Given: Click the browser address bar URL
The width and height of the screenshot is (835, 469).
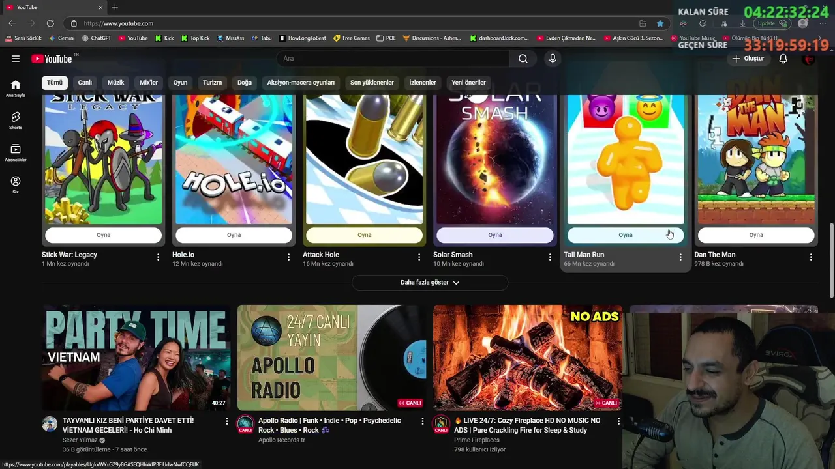Looking at the screenshot, I should [x=119, y=23].
